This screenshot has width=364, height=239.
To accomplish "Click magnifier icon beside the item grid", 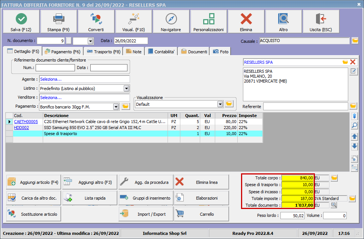I will click(355, 126).
